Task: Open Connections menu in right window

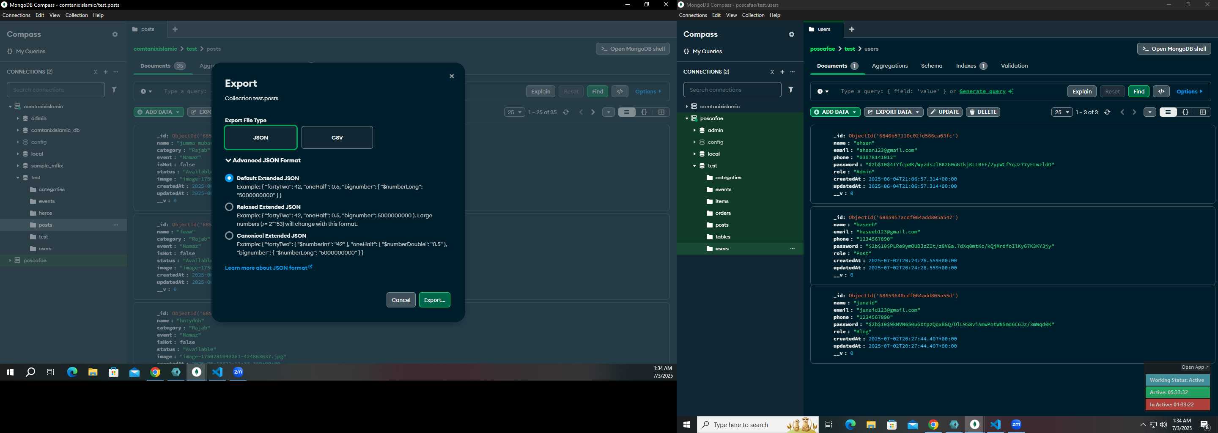Action: click(x=693, y=16)
